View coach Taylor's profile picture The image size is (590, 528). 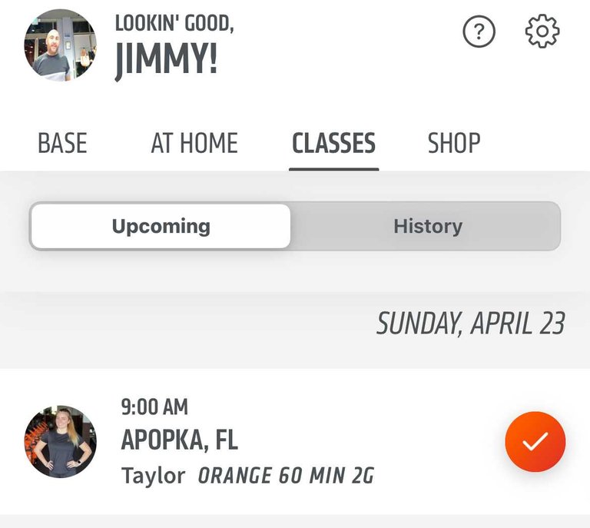(60, 441)
